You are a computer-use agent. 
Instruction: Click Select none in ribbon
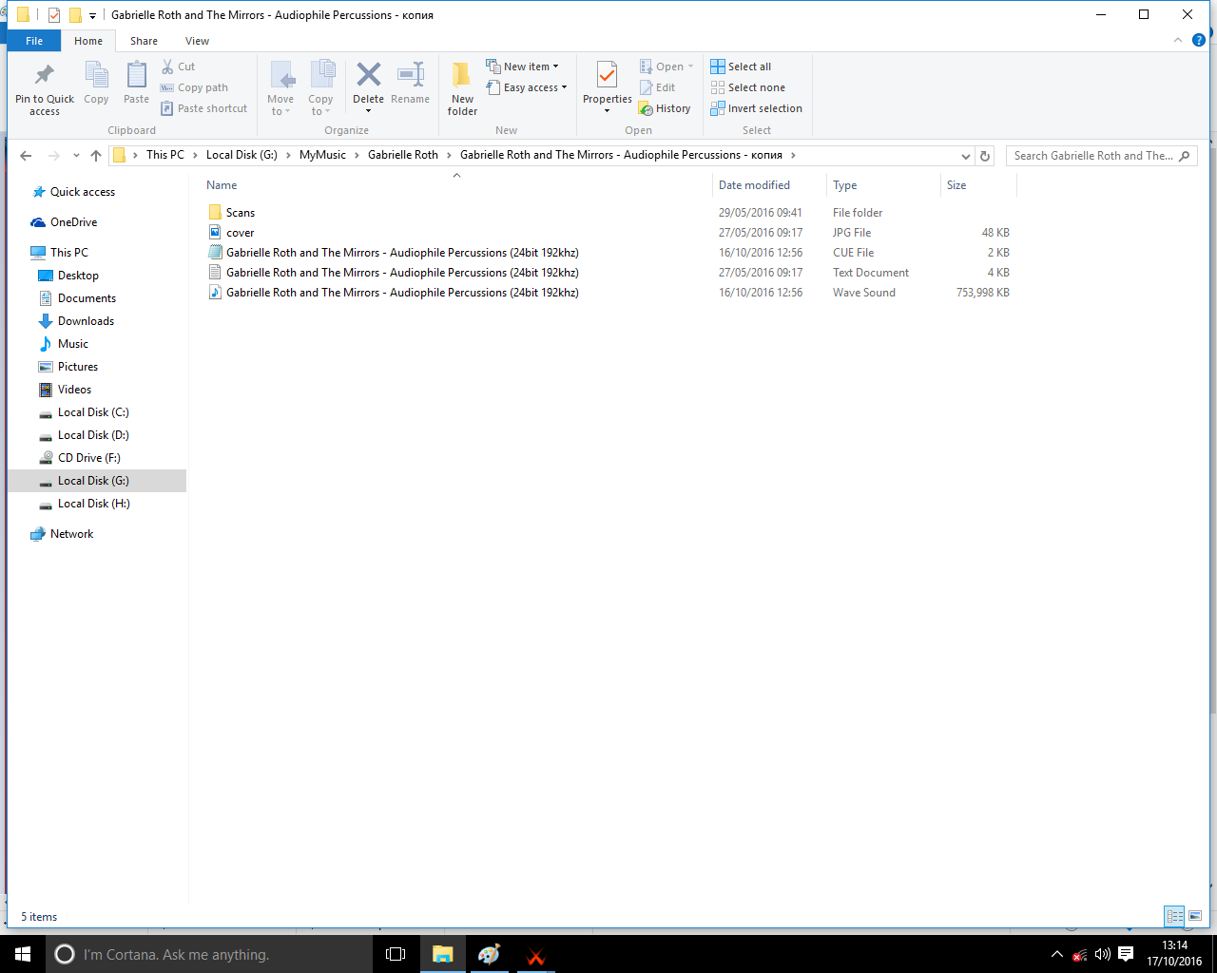747,87
